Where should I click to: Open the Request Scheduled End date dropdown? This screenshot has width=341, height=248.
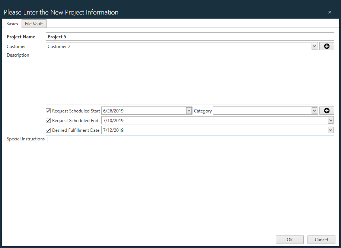tap(331, 120)
